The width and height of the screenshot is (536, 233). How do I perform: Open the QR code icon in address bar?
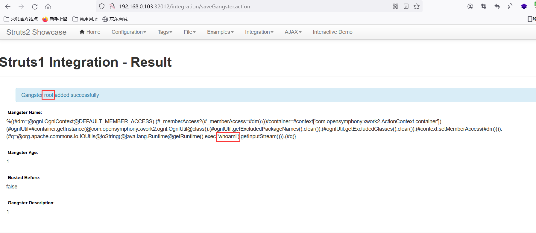pyautogui.click(x=396, y=6)
